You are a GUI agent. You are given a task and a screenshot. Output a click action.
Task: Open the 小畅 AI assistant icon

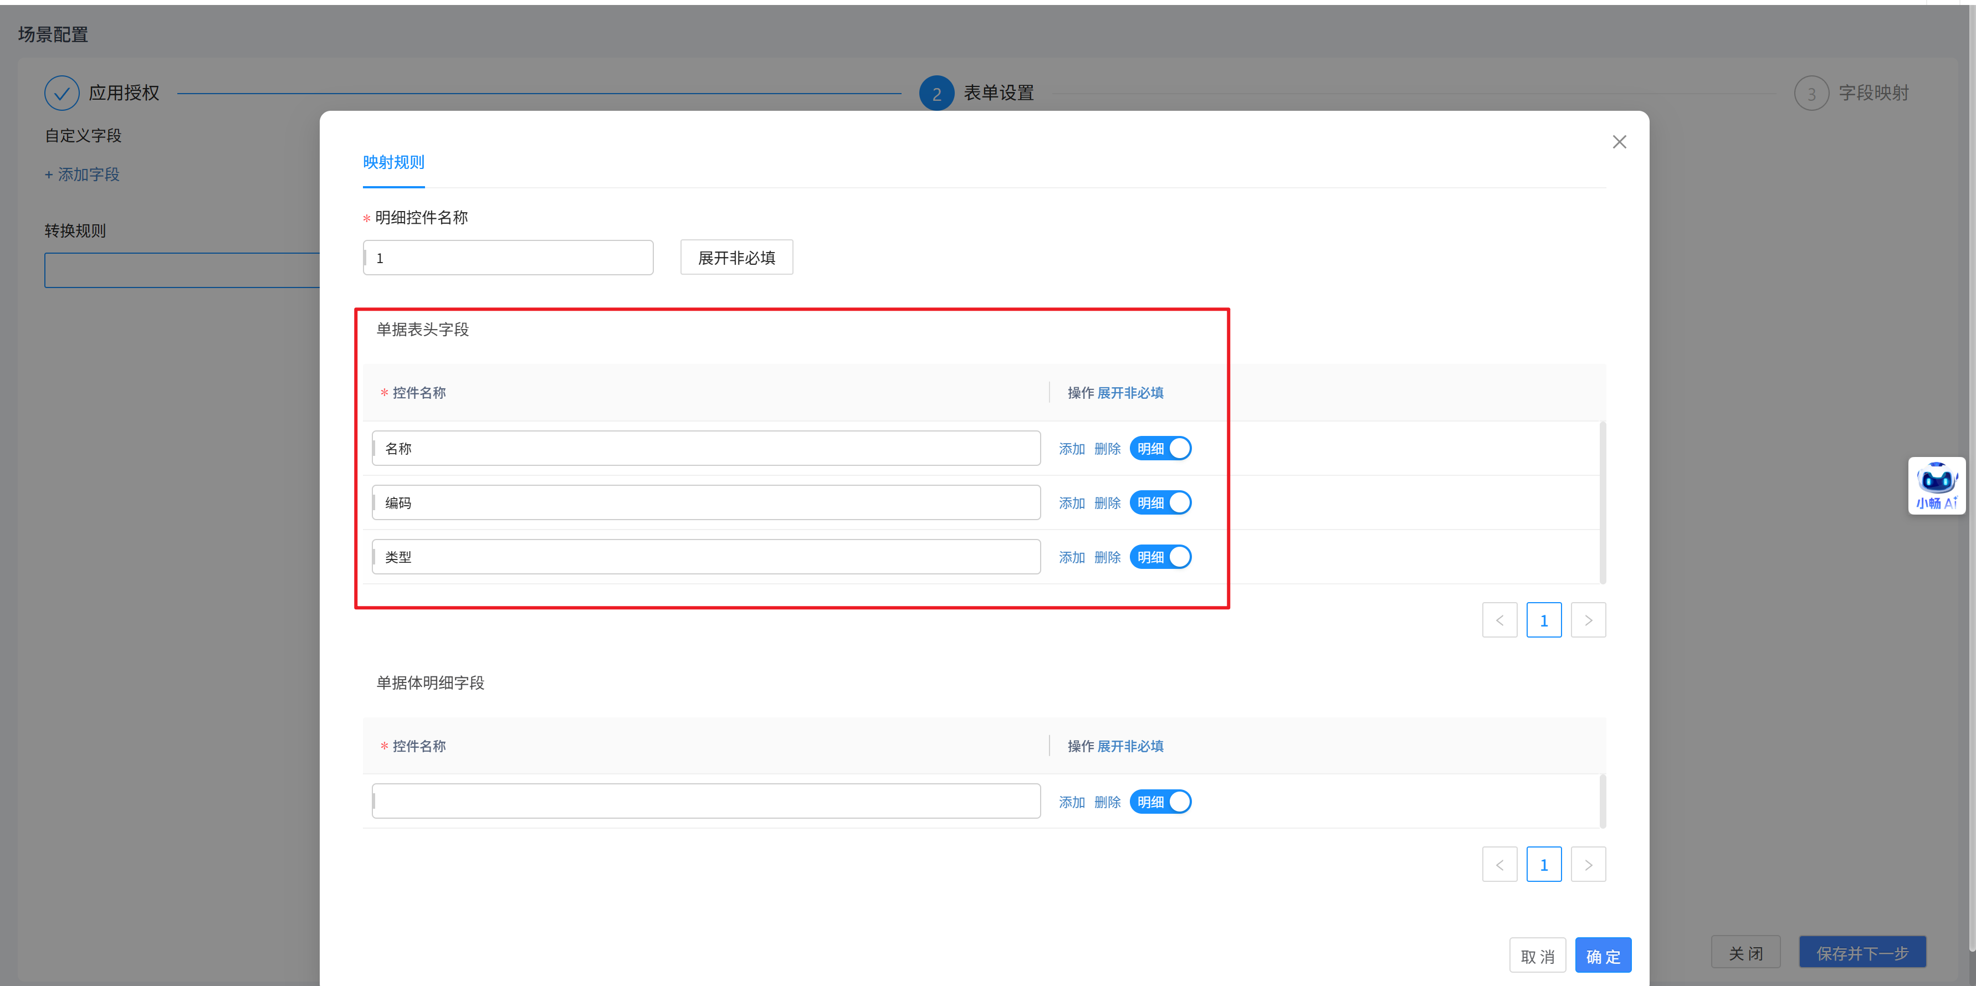[1936, 485]
